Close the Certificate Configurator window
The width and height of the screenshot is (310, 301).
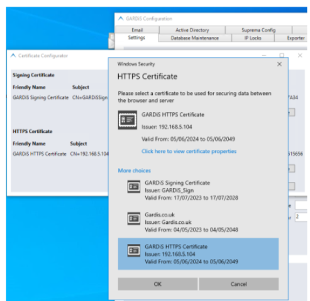pos(300,55)
